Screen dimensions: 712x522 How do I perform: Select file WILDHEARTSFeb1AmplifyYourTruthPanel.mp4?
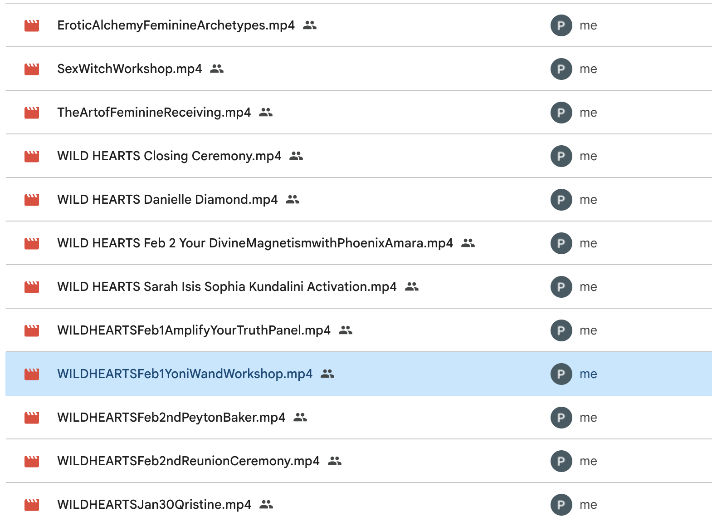pos(194,330)
